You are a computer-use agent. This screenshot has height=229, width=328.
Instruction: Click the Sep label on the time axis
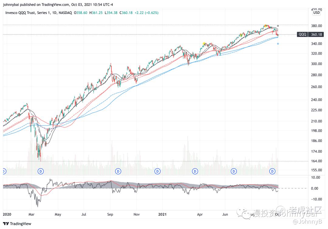(110, 214)
